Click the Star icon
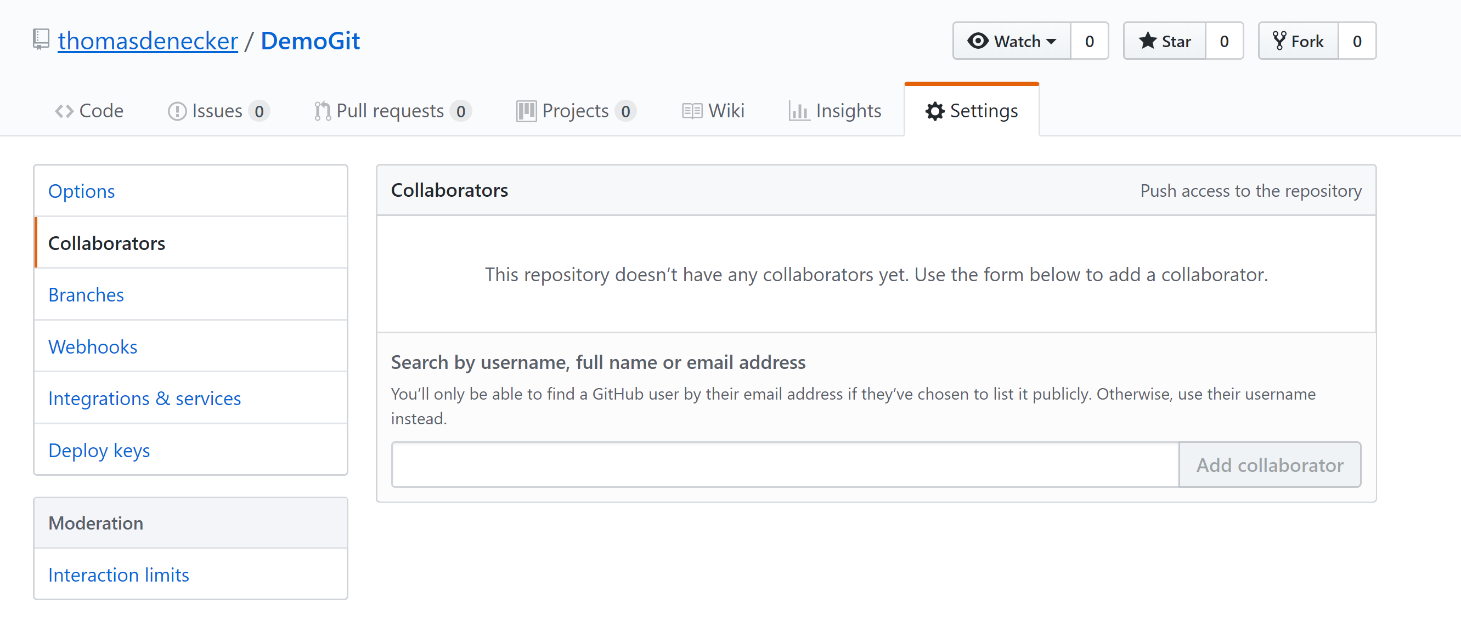Screen dimensions: 1461x643 (x=1147, y=41)
